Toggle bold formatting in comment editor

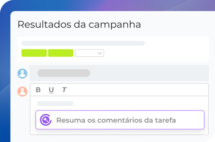pyautogui.click(x=38, y=90)
